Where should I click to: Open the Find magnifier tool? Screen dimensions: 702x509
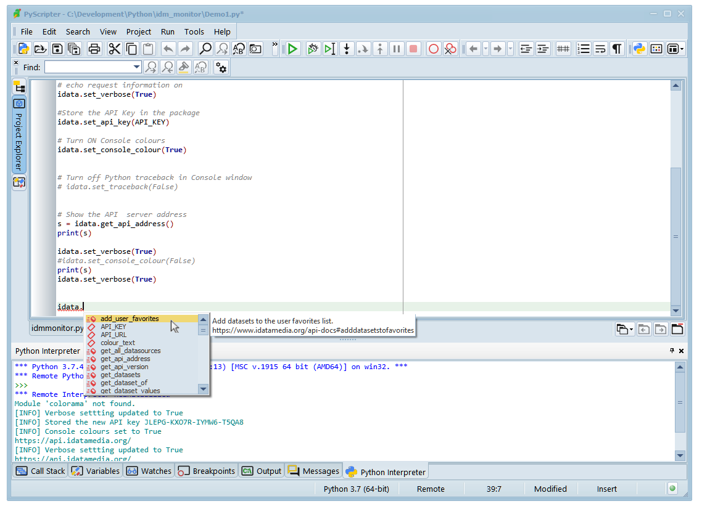pyautogui.click(x=205, y=49)
